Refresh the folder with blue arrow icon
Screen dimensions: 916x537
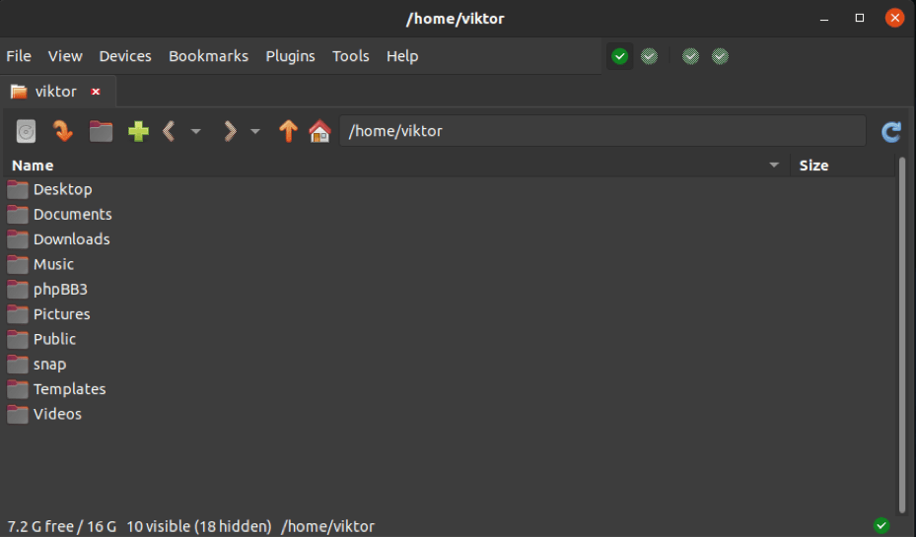[x=891, y=131]
